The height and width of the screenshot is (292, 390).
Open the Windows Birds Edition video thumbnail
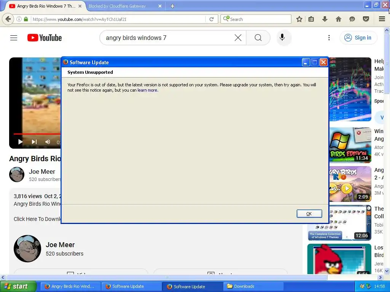(350, 145)
